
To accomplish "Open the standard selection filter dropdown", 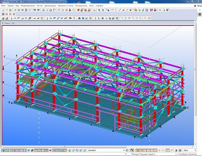I will pos(106,150).
